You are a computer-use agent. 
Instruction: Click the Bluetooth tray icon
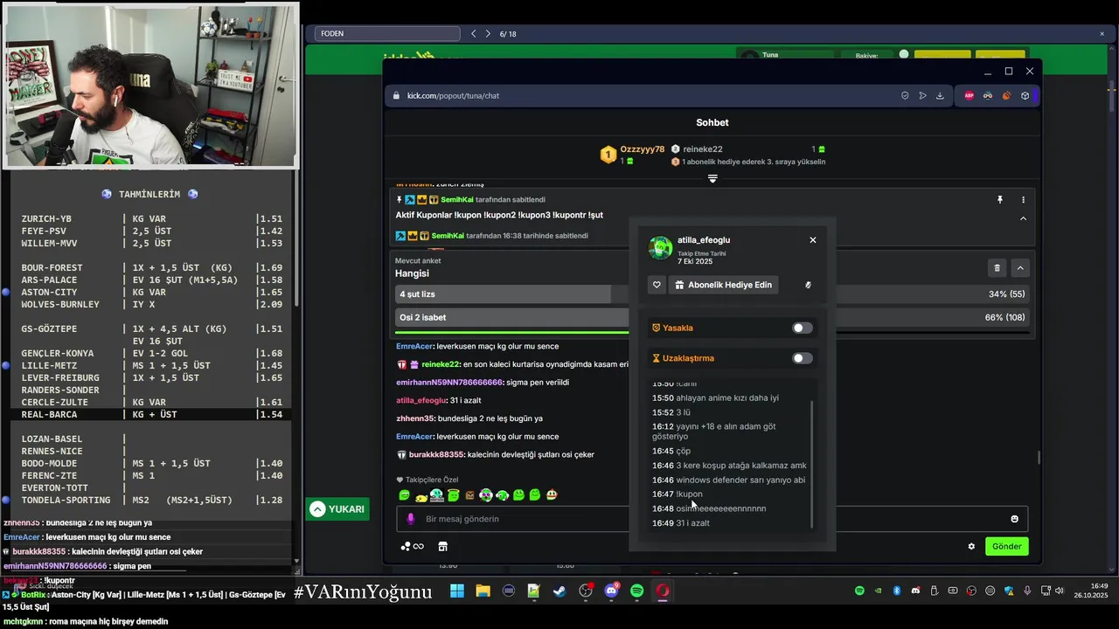[x=896, y=591]
